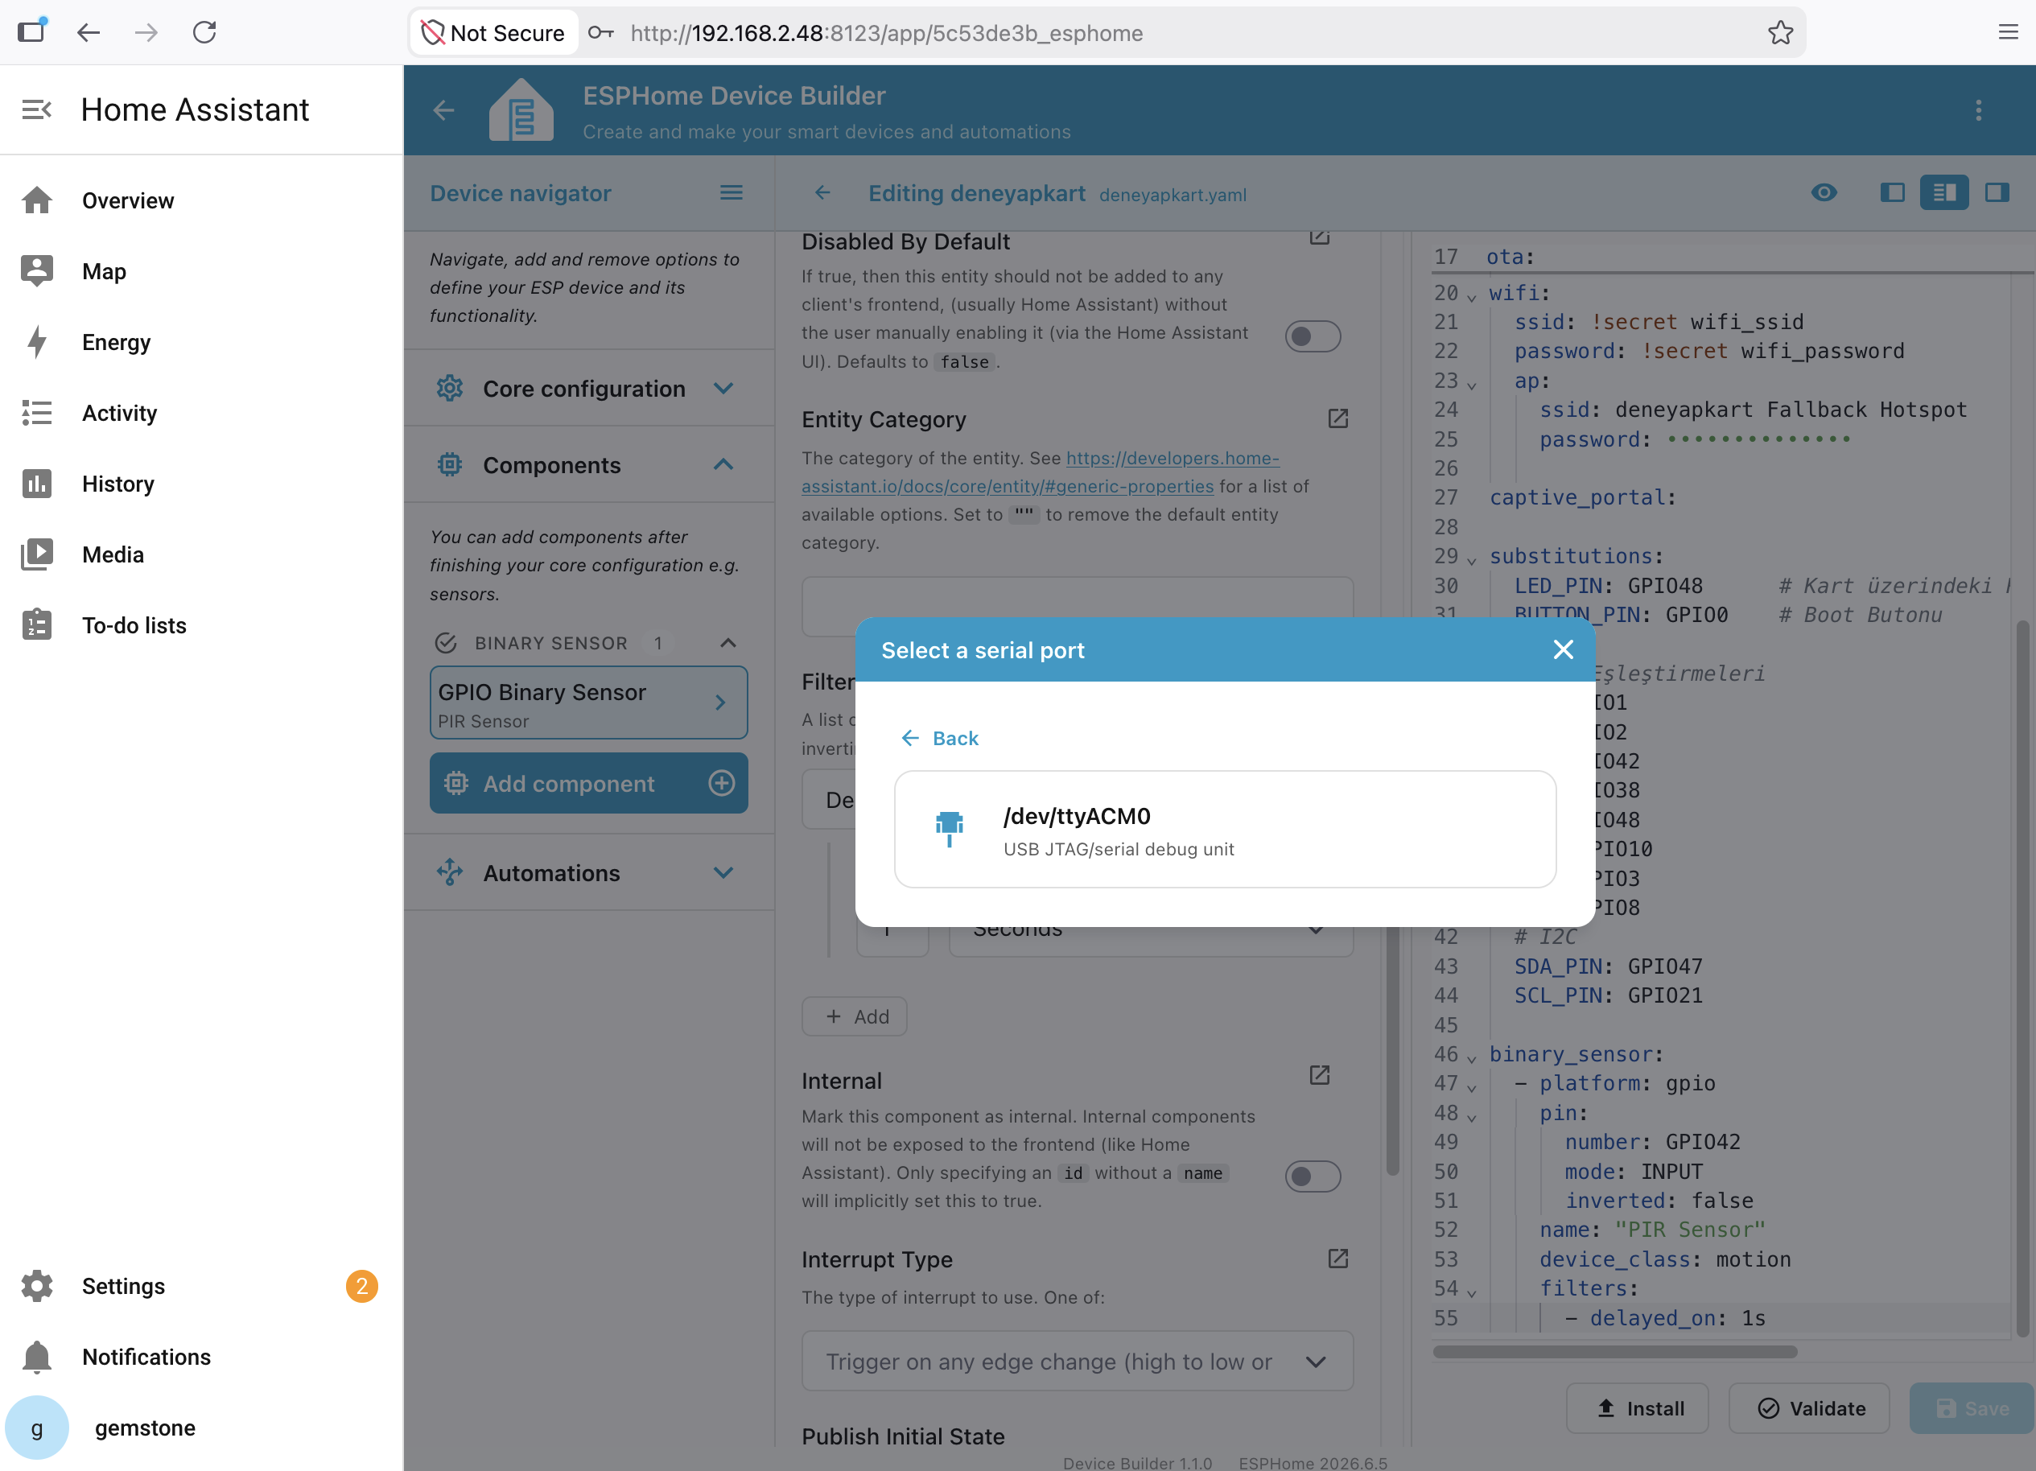Click the Settings gear icon
Viewport: 2036px width, 1471px height.
(37, 1286)
